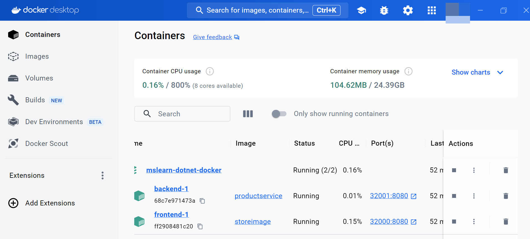Open the Images sidebar section
The height and width of the screenshot is (239, 530).
coord(59,56)
